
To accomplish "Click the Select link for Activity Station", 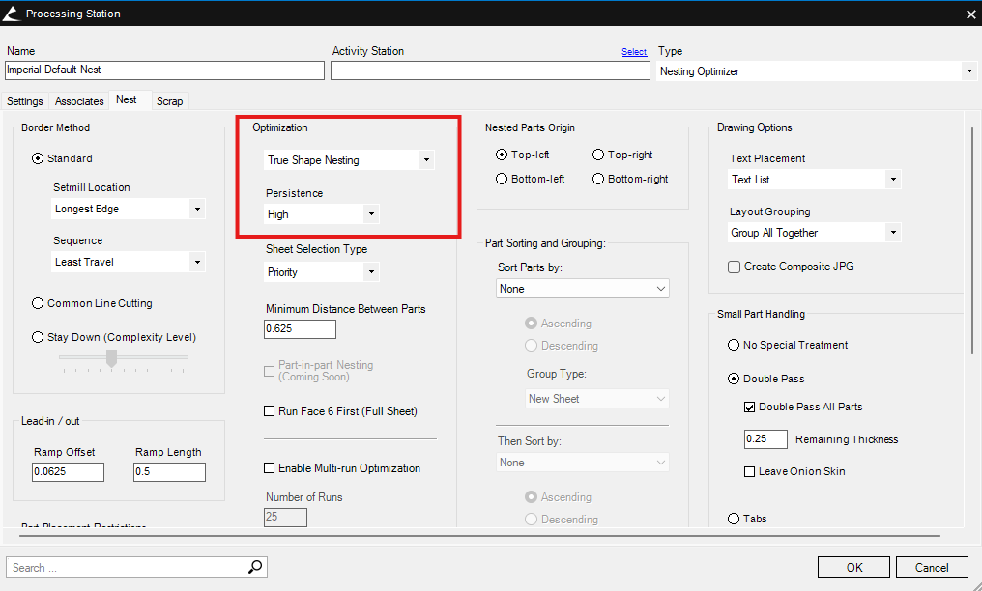I will point(634,52).
